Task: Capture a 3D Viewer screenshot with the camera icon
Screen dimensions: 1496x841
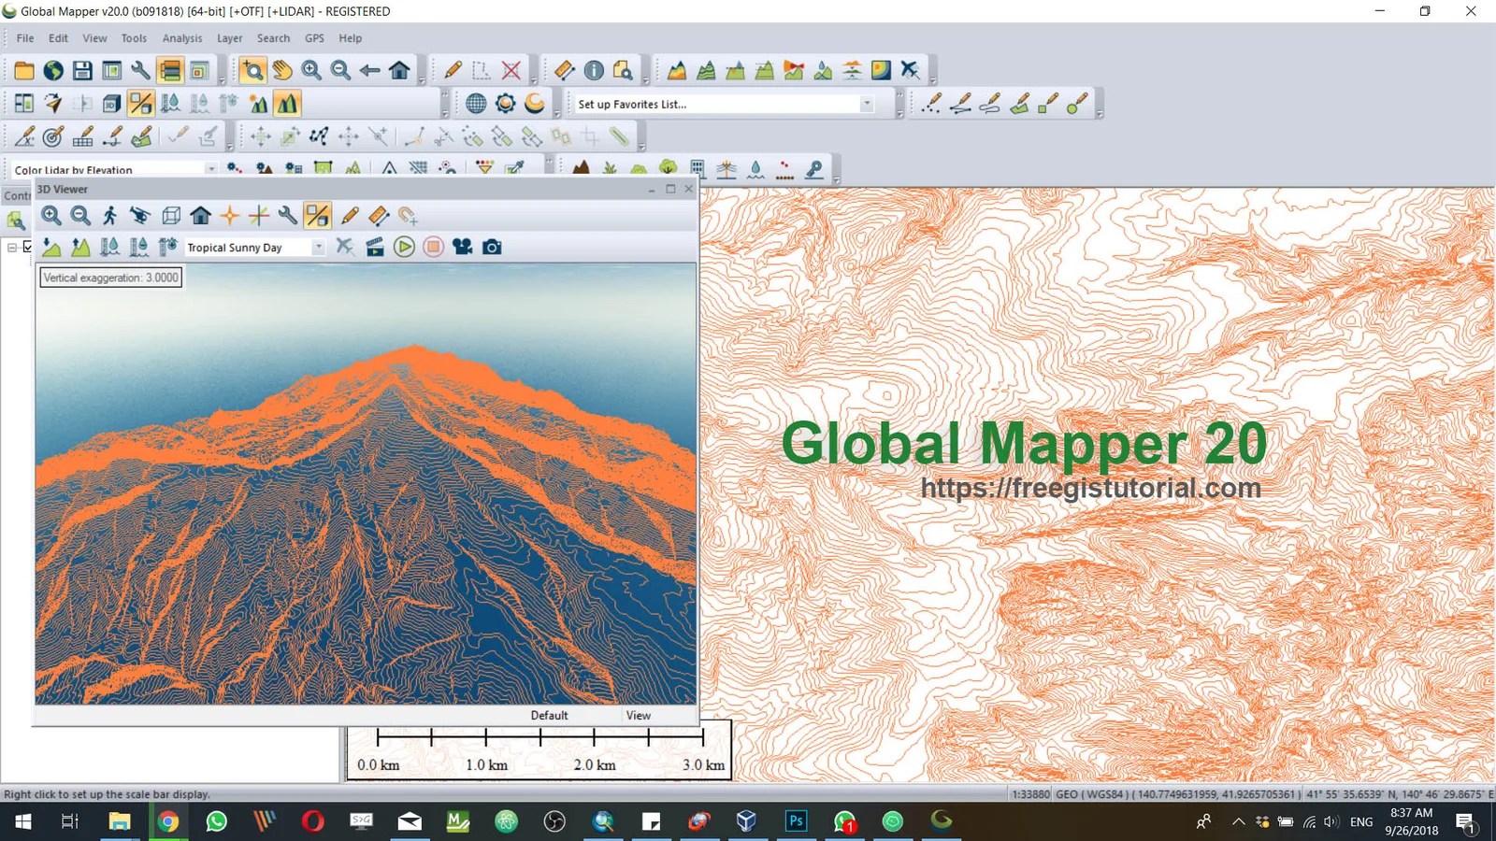Action: (x=492, y=247)
